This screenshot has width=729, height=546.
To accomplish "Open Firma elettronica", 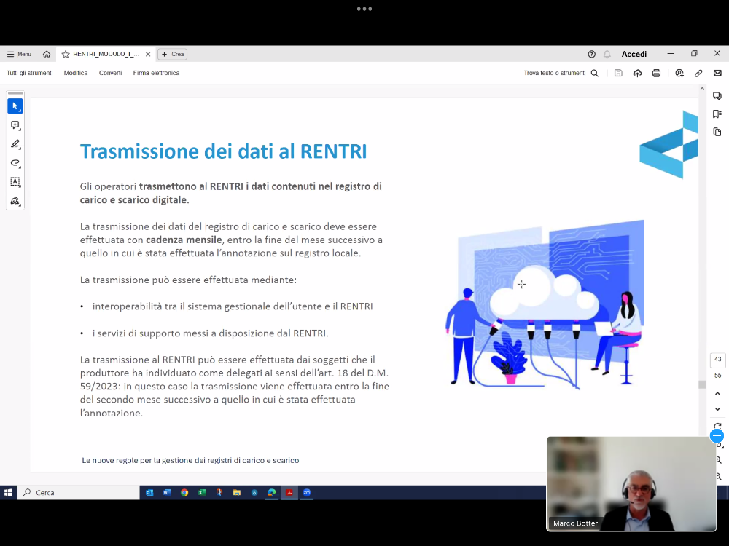I will [156, 73].
